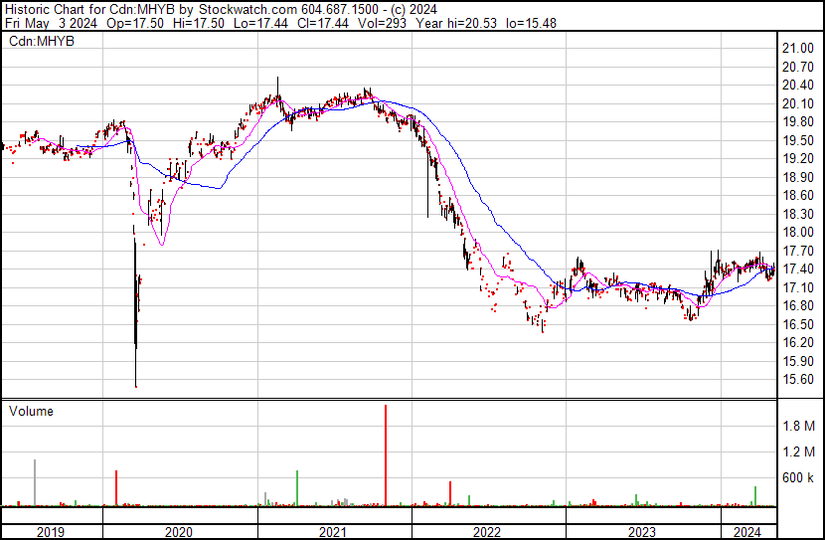Click the 2019 year label on time axis

(x=51, y=532)
